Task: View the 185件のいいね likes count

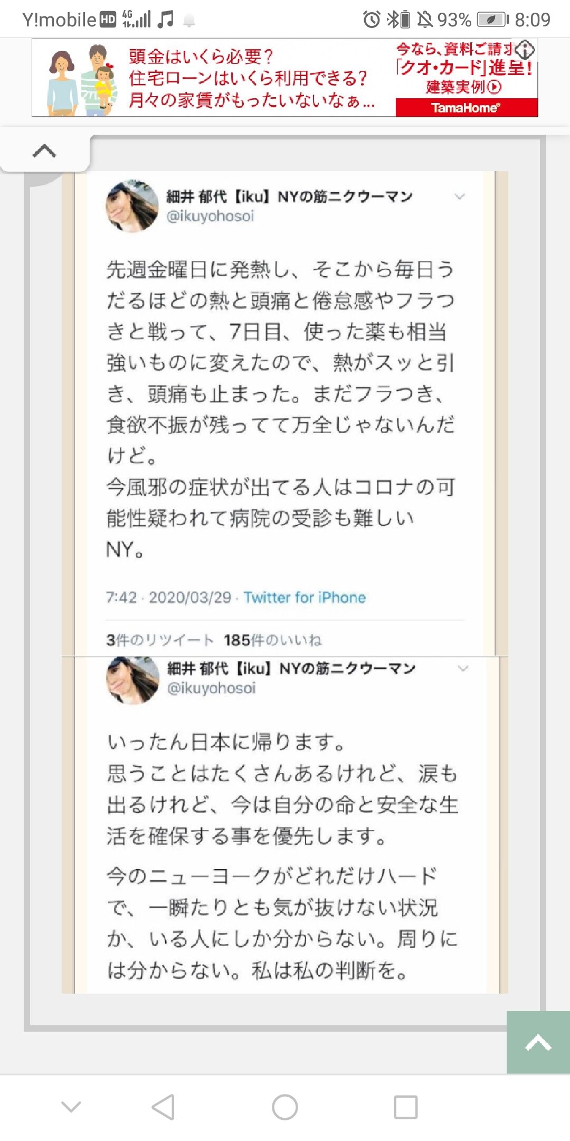Action: point(272,640)
